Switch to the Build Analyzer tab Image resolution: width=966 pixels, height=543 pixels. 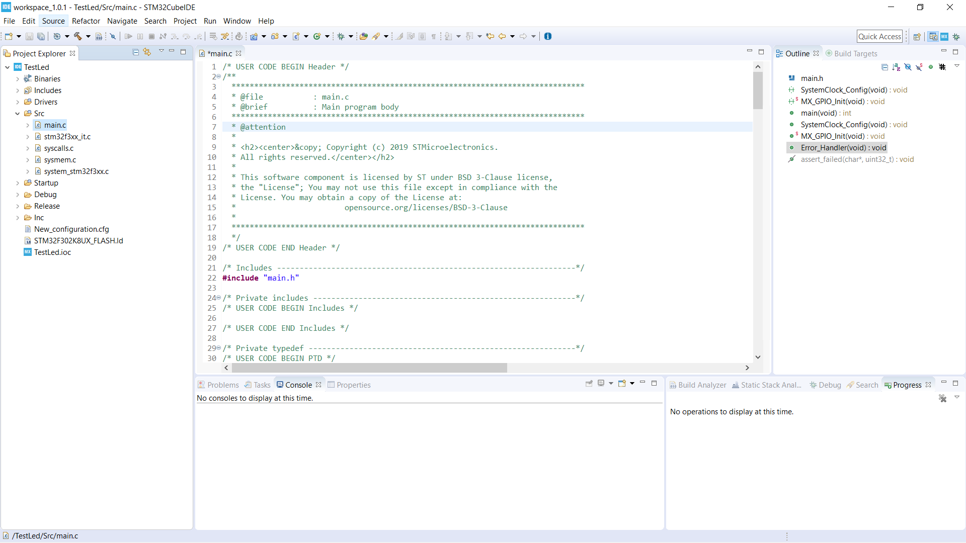(698, 385)
